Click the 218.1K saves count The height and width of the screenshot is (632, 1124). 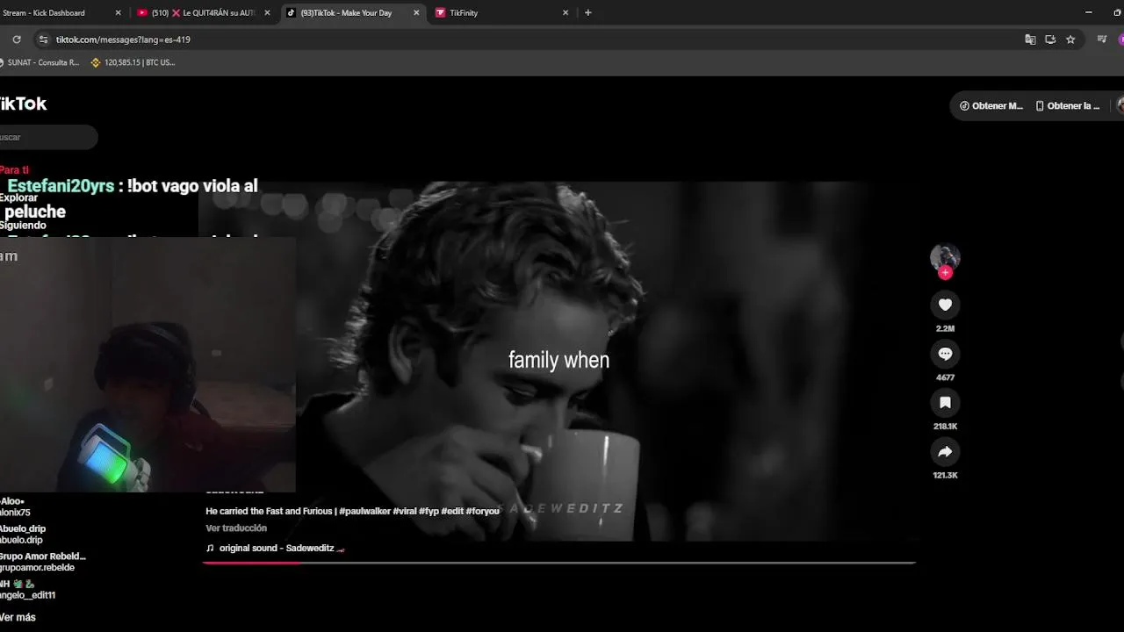point(945,427)
